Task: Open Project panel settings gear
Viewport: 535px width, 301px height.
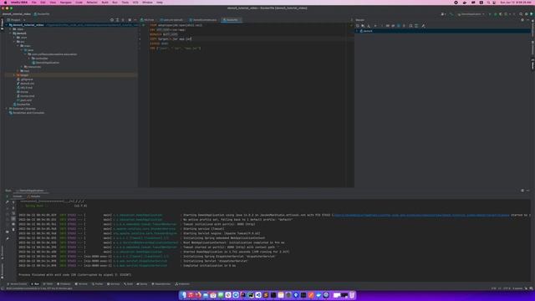Action: 130,20
